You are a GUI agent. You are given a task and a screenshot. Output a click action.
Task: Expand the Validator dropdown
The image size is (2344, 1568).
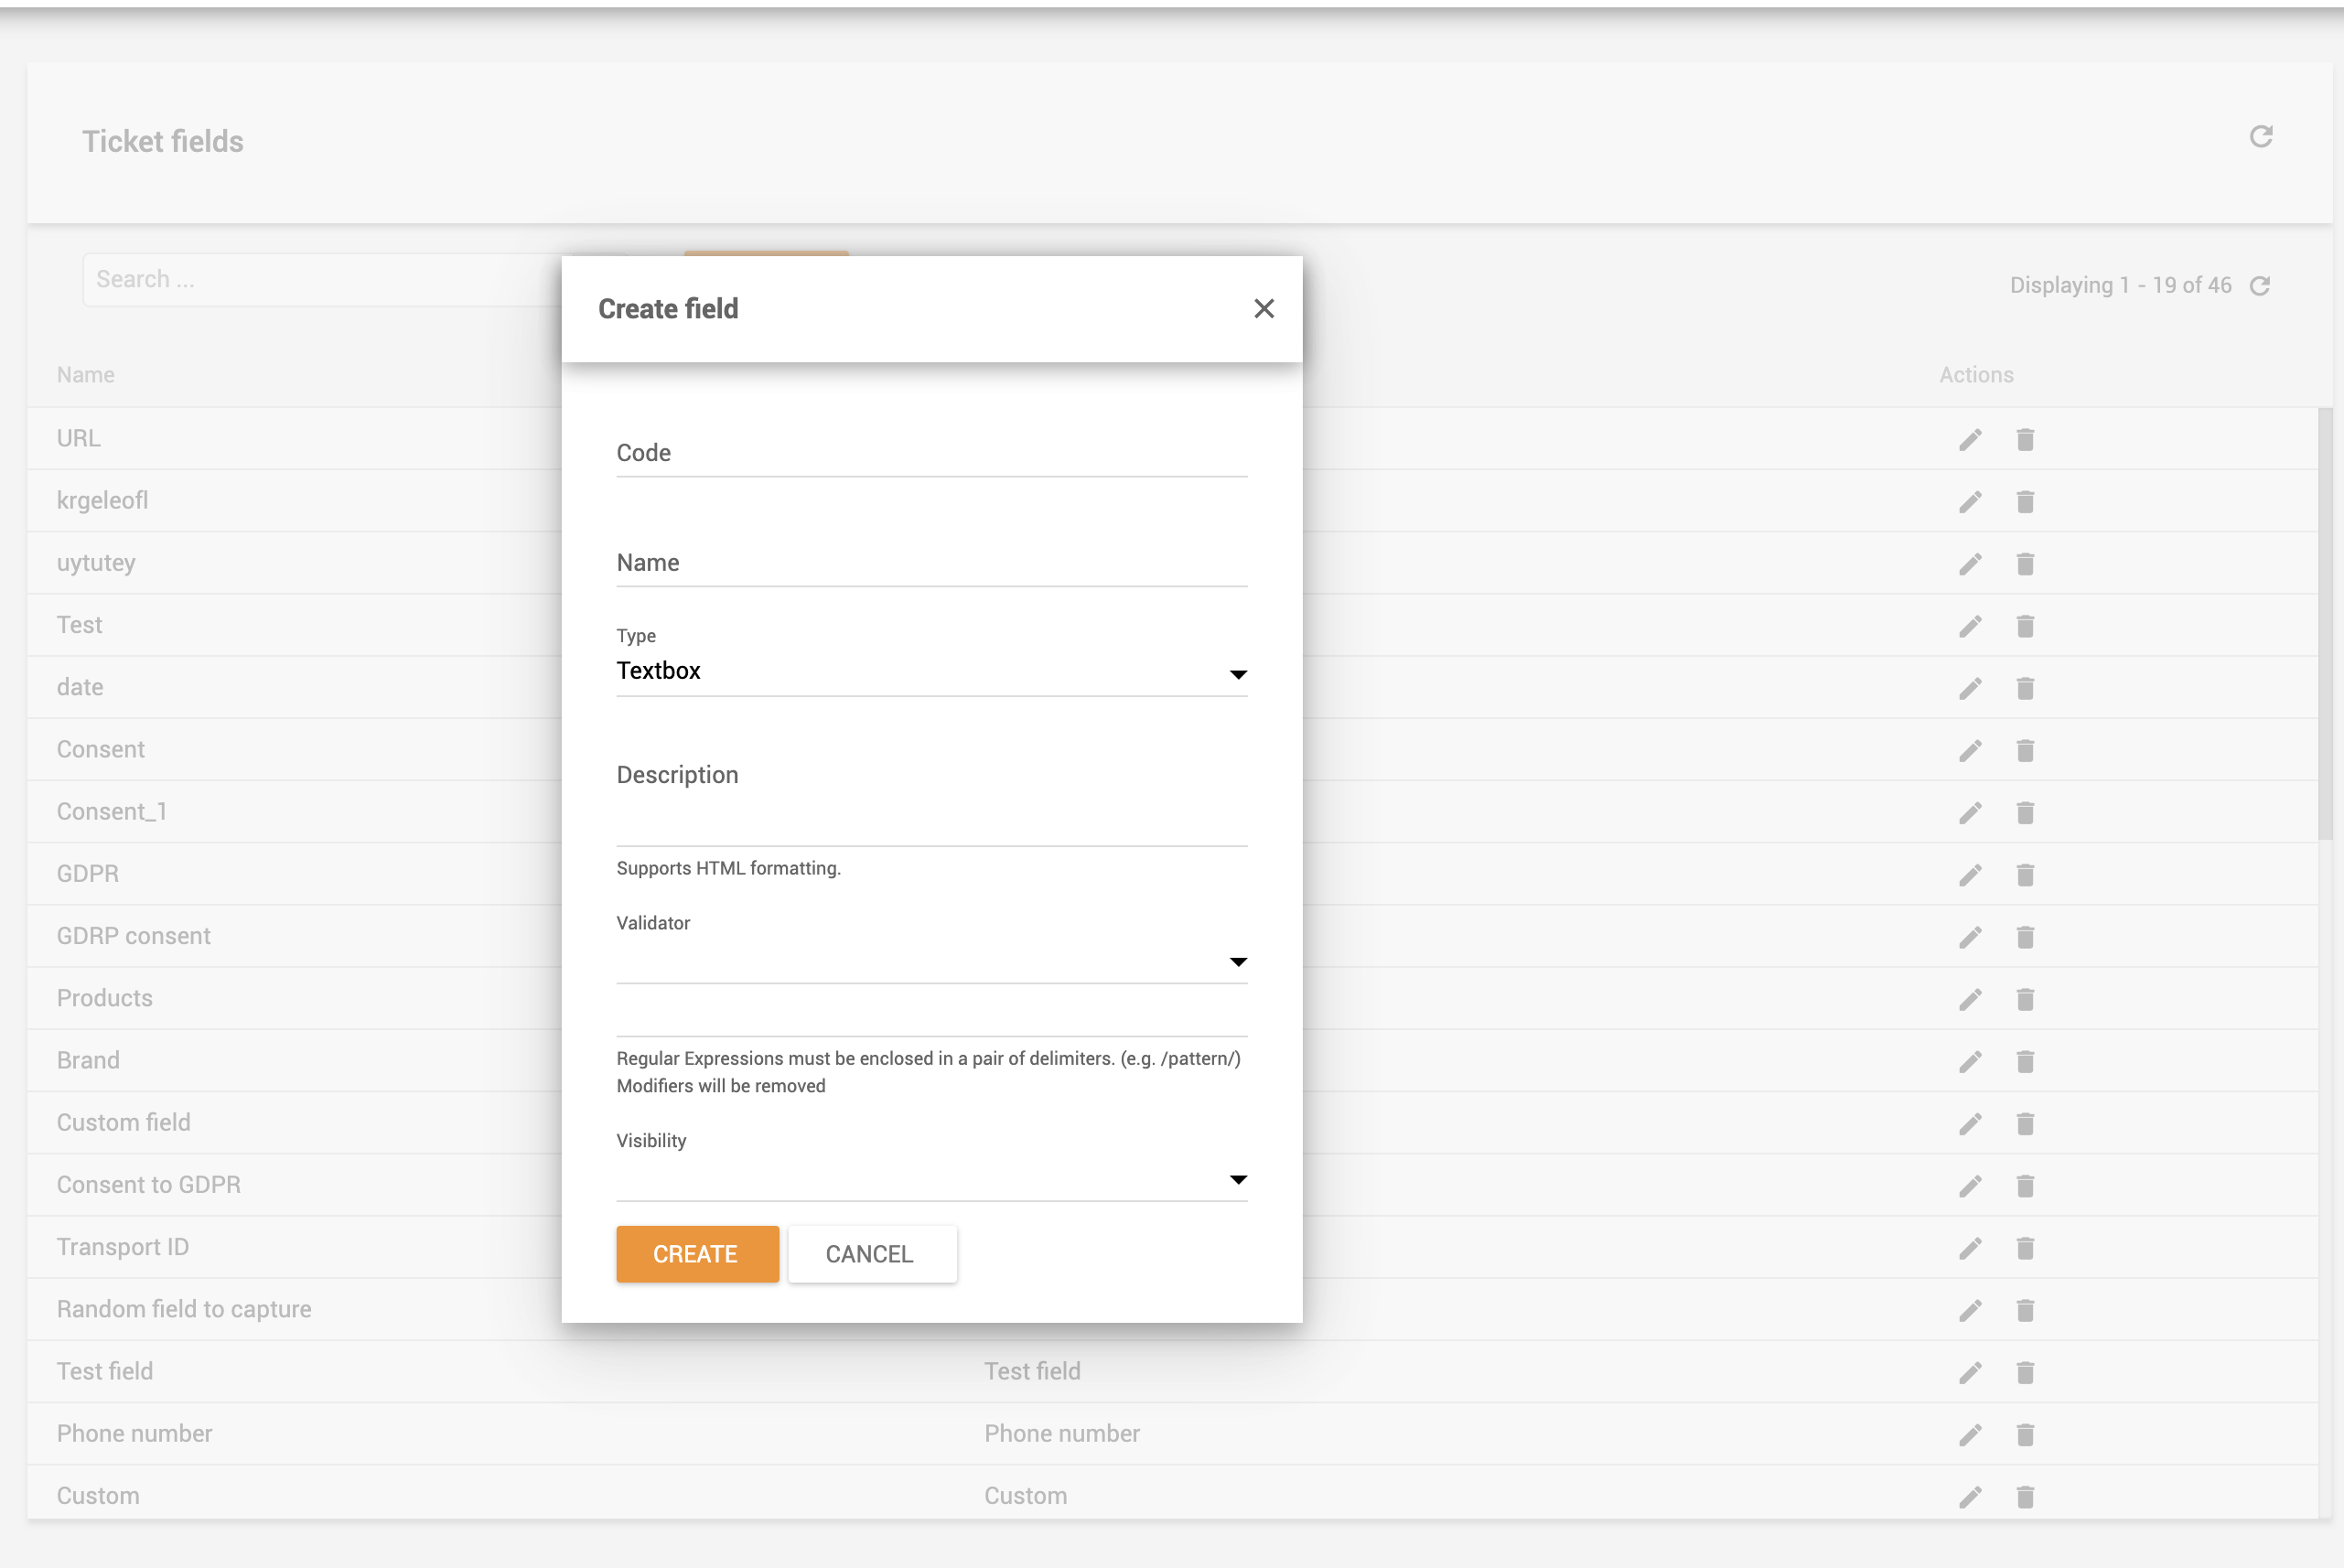point(932,961)
